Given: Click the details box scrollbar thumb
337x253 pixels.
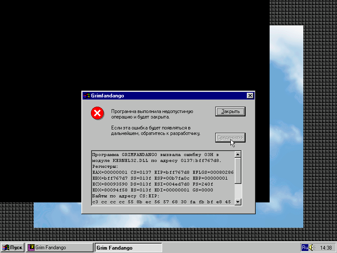Looking at the screenshot, I should pos(238,171).
